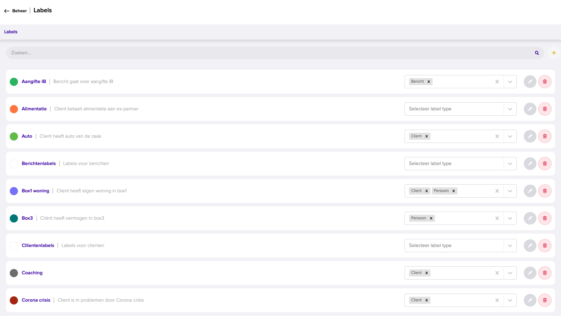Edit the Box3 label
The width and height of the screenshot is (561, 316).
(x=530, y=218)
